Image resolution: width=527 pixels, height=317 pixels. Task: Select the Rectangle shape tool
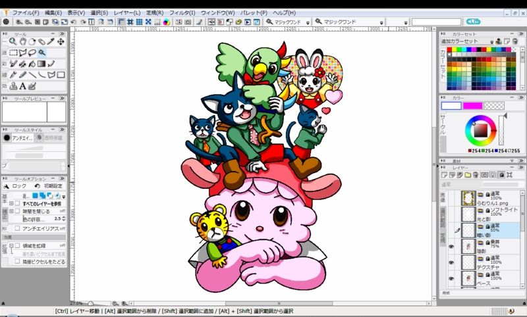(x=61, y=75)
